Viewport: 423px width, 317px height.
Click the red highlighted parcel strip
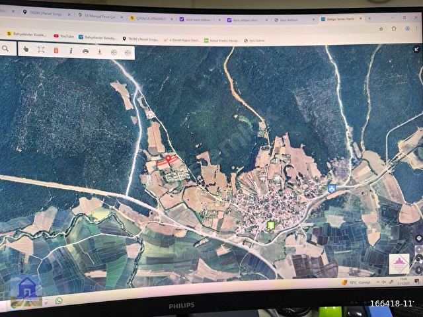167,161
